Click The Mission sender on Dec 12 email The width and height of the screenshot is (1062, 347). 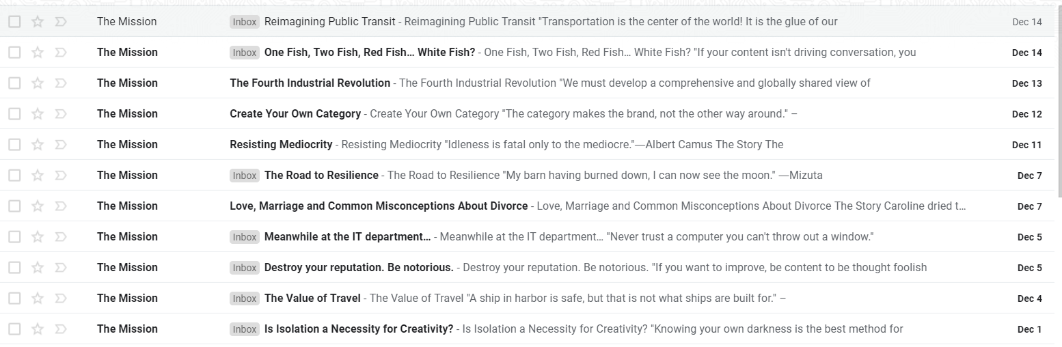click(x=127, y=114)
